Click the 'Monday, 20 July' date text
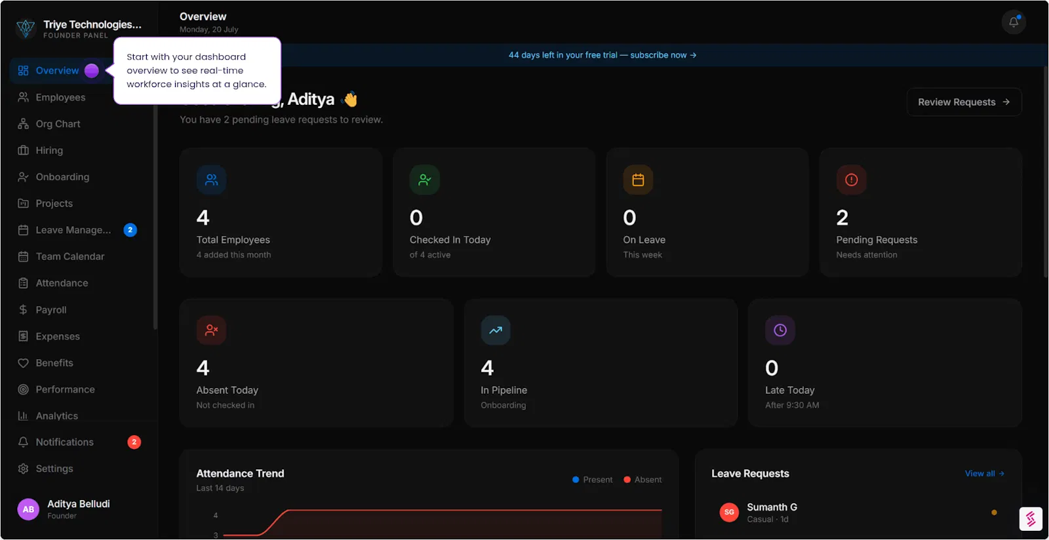This screenshot has height=540, width=1049. [209, 29]
